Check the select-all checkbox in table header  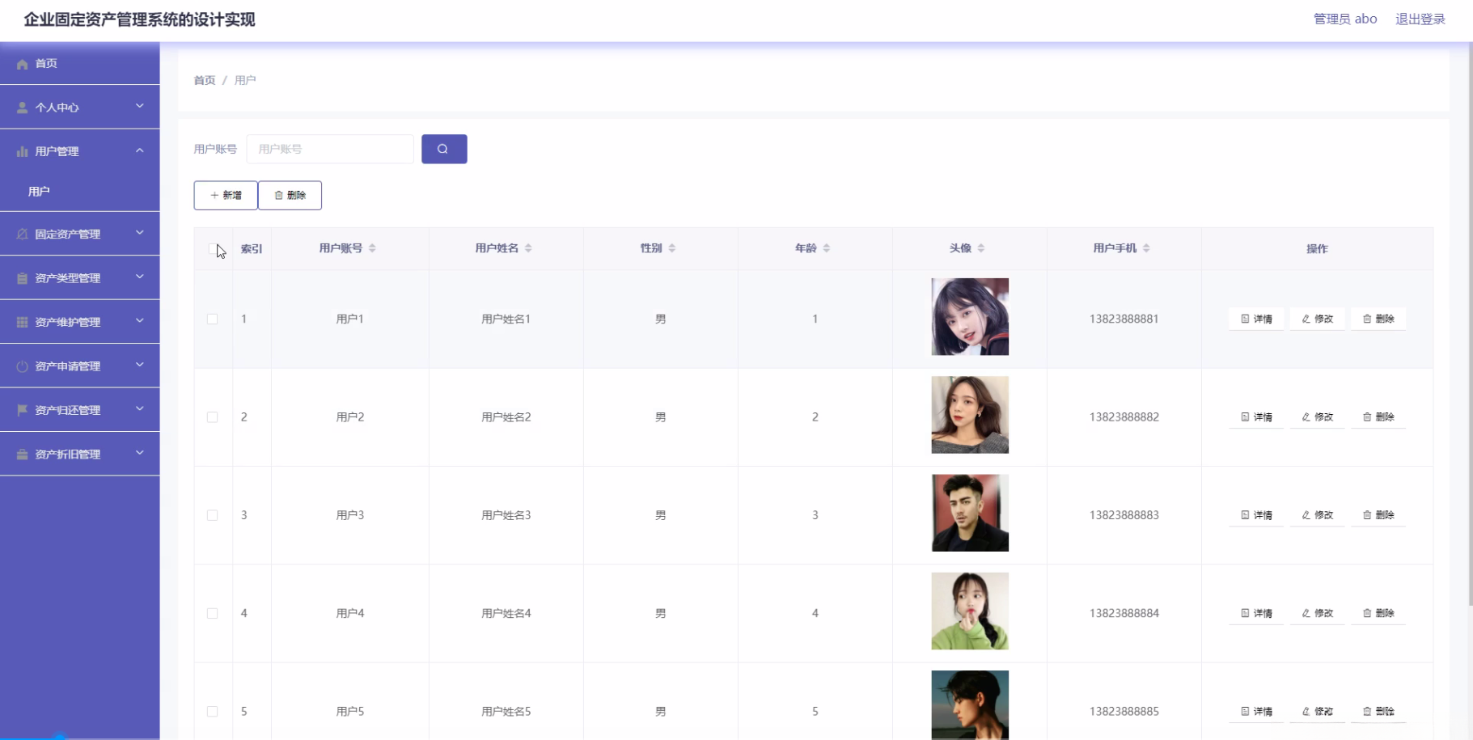(214, 248)
